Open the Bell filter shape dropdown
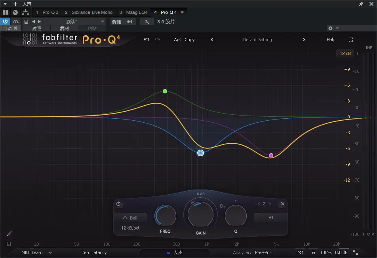Image resolution: width=377 pixels, height=258 pixels. 130,218
